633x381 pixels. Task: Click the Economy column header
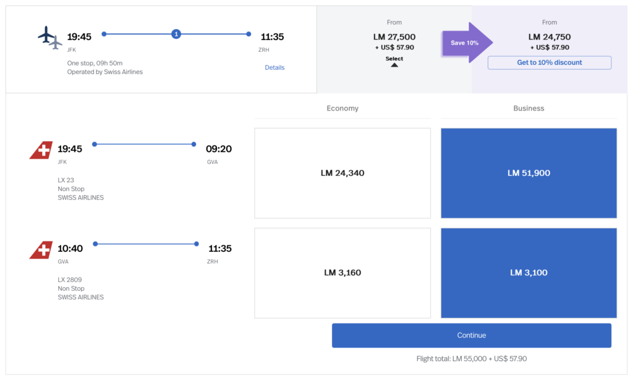coord(342,108)
